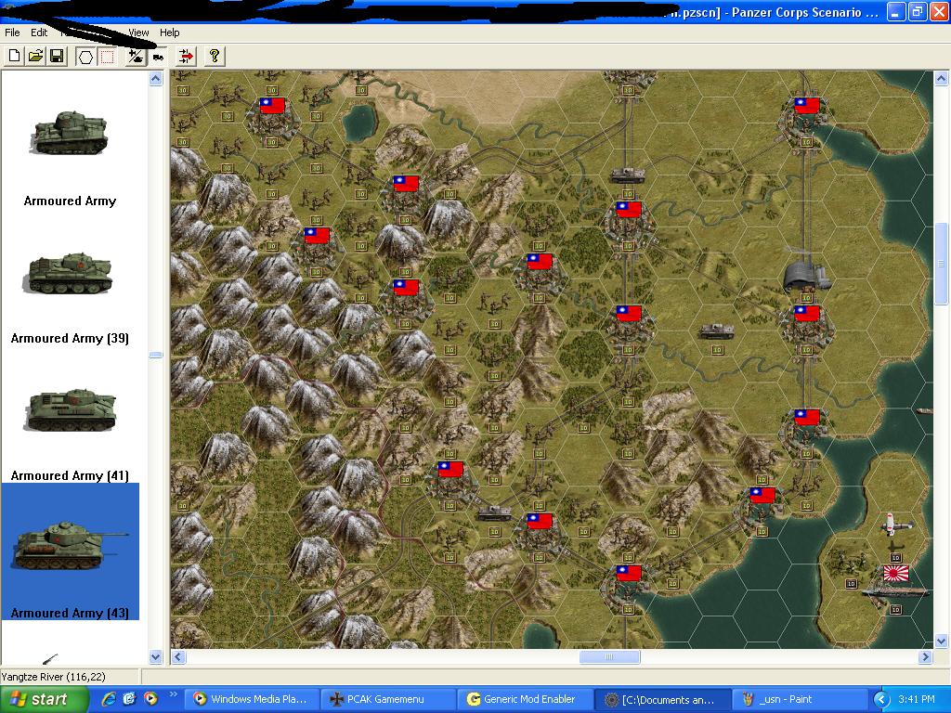Screen dimensions: 951x713
Task: Create a new scenario file
Action: pos(14,57)
